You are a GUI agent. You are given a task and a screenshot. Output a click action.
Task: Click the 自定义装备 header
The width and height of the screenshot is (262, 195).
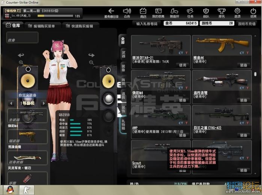[x=27, y=95]
